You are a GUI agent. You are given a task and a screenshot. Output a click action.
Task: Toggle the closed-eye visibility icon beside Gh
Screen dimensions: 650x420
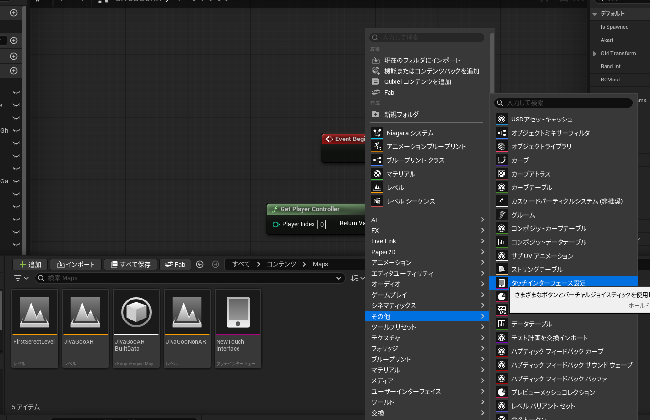[16, 131]
